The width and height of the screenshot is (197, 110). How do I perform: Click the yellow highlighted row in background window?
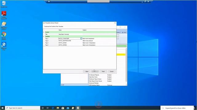[121, 54]
